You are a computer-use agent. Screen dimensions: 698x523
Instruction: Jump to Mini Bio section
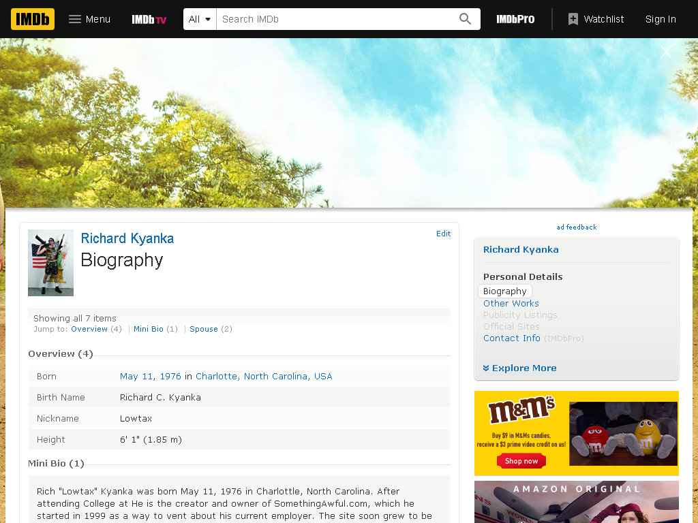coord(148,329)
